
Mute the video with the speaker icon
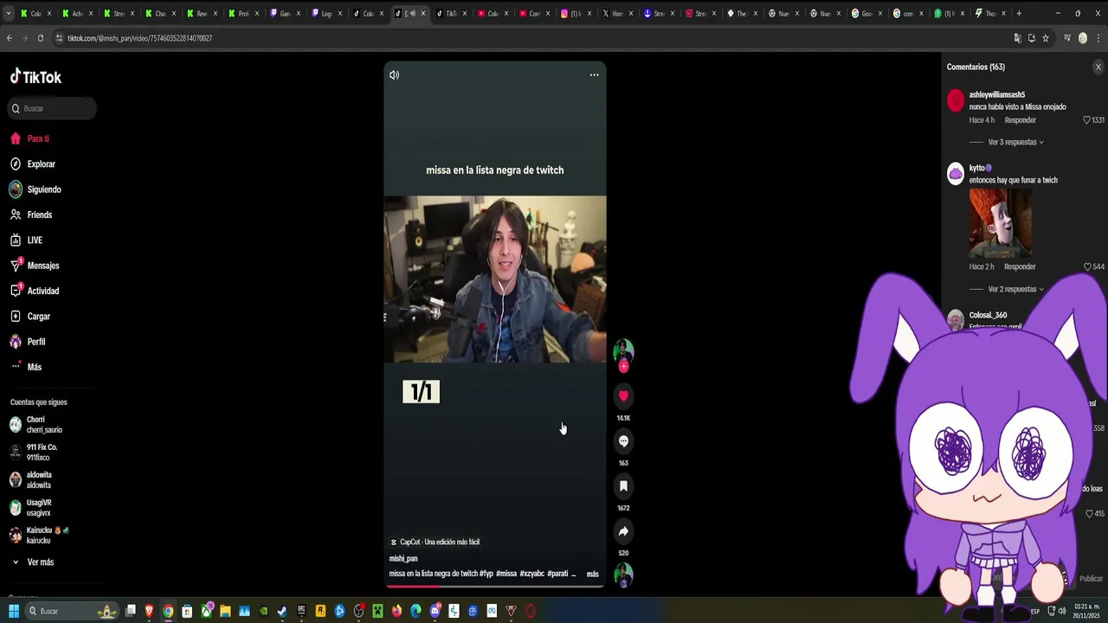(x=394, y=75)
